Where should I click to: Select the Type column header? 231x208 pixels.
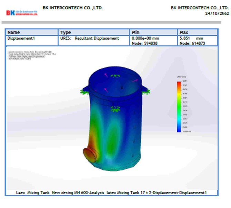(66, 32)
